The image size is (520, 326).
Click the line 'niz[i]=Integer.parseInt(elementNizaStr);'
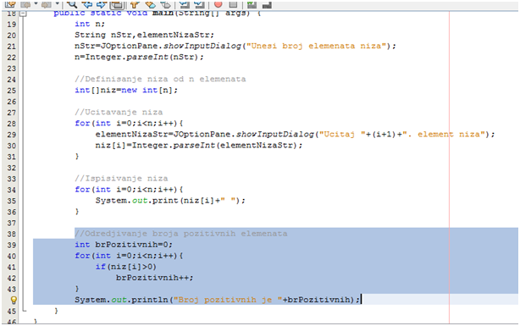(199, 146)
